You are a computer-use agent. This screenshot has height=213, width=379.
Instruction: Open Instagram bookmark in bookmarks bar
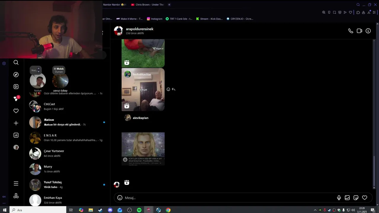coord(155,19)
